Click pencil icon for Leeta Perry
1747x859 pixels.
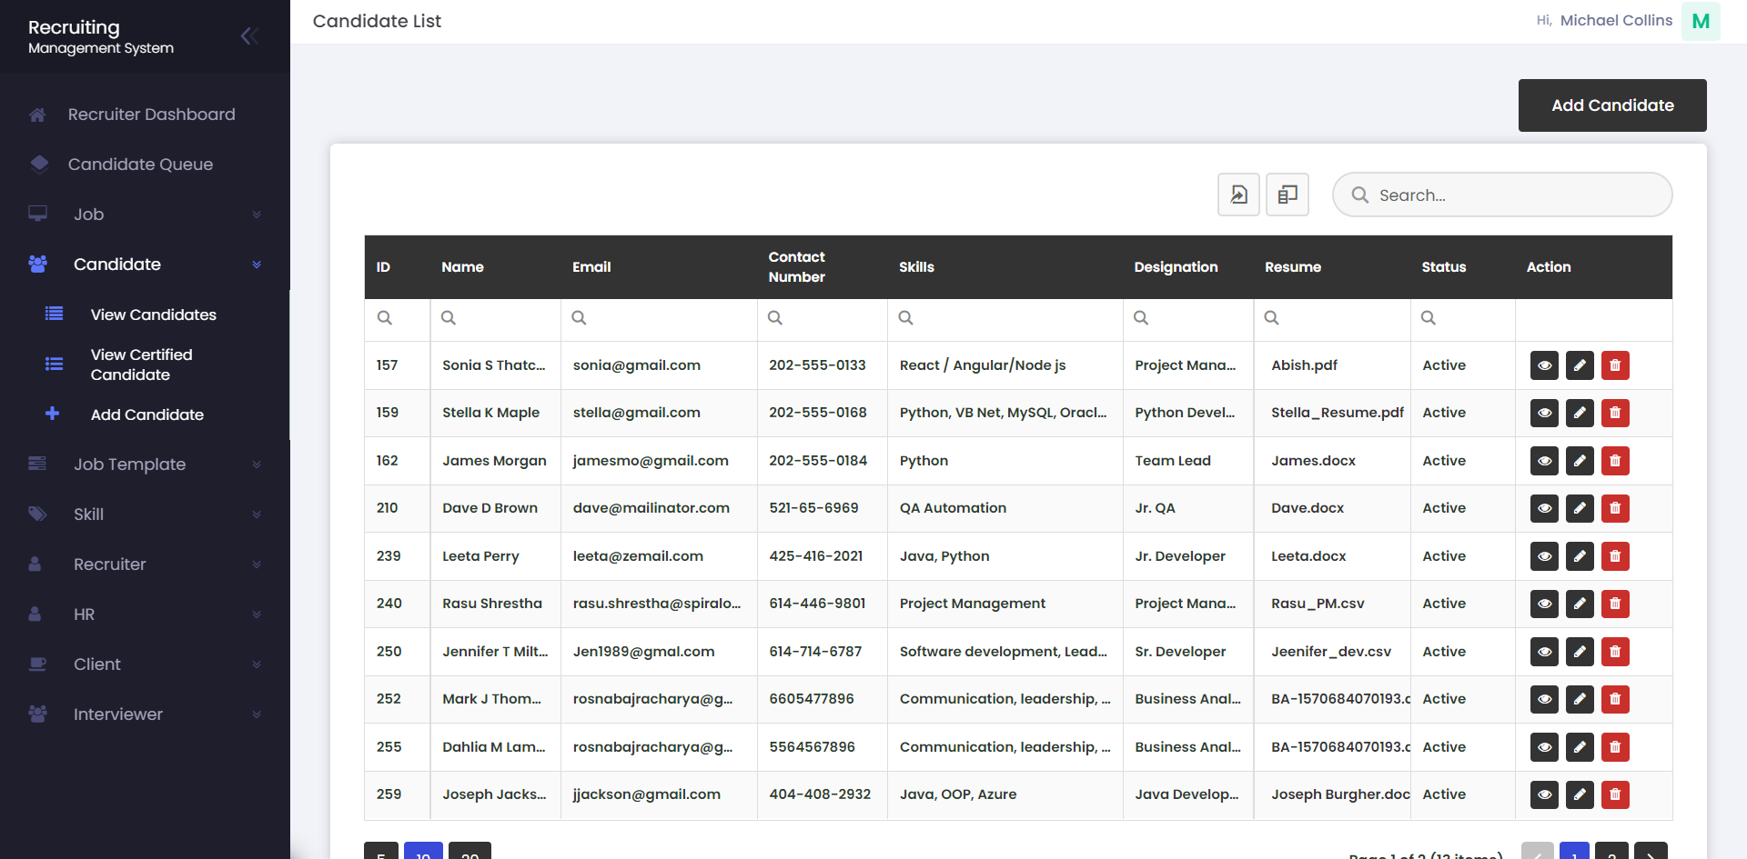click(1580, 556)
